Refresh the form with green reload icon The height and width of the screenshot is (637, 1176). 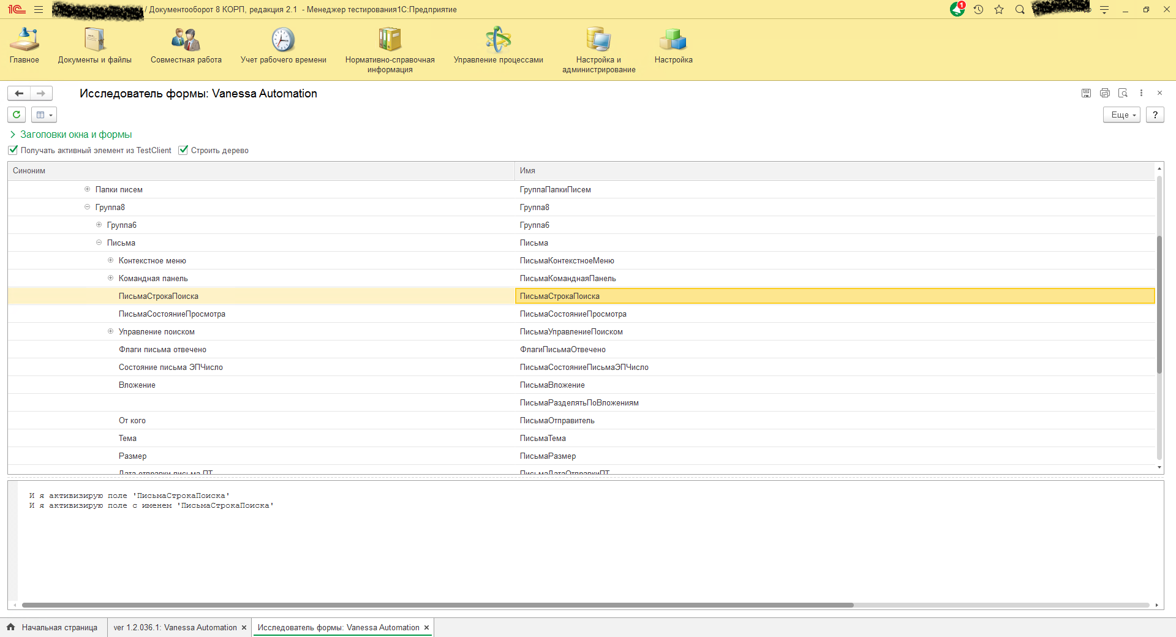[x=17, y=115]
